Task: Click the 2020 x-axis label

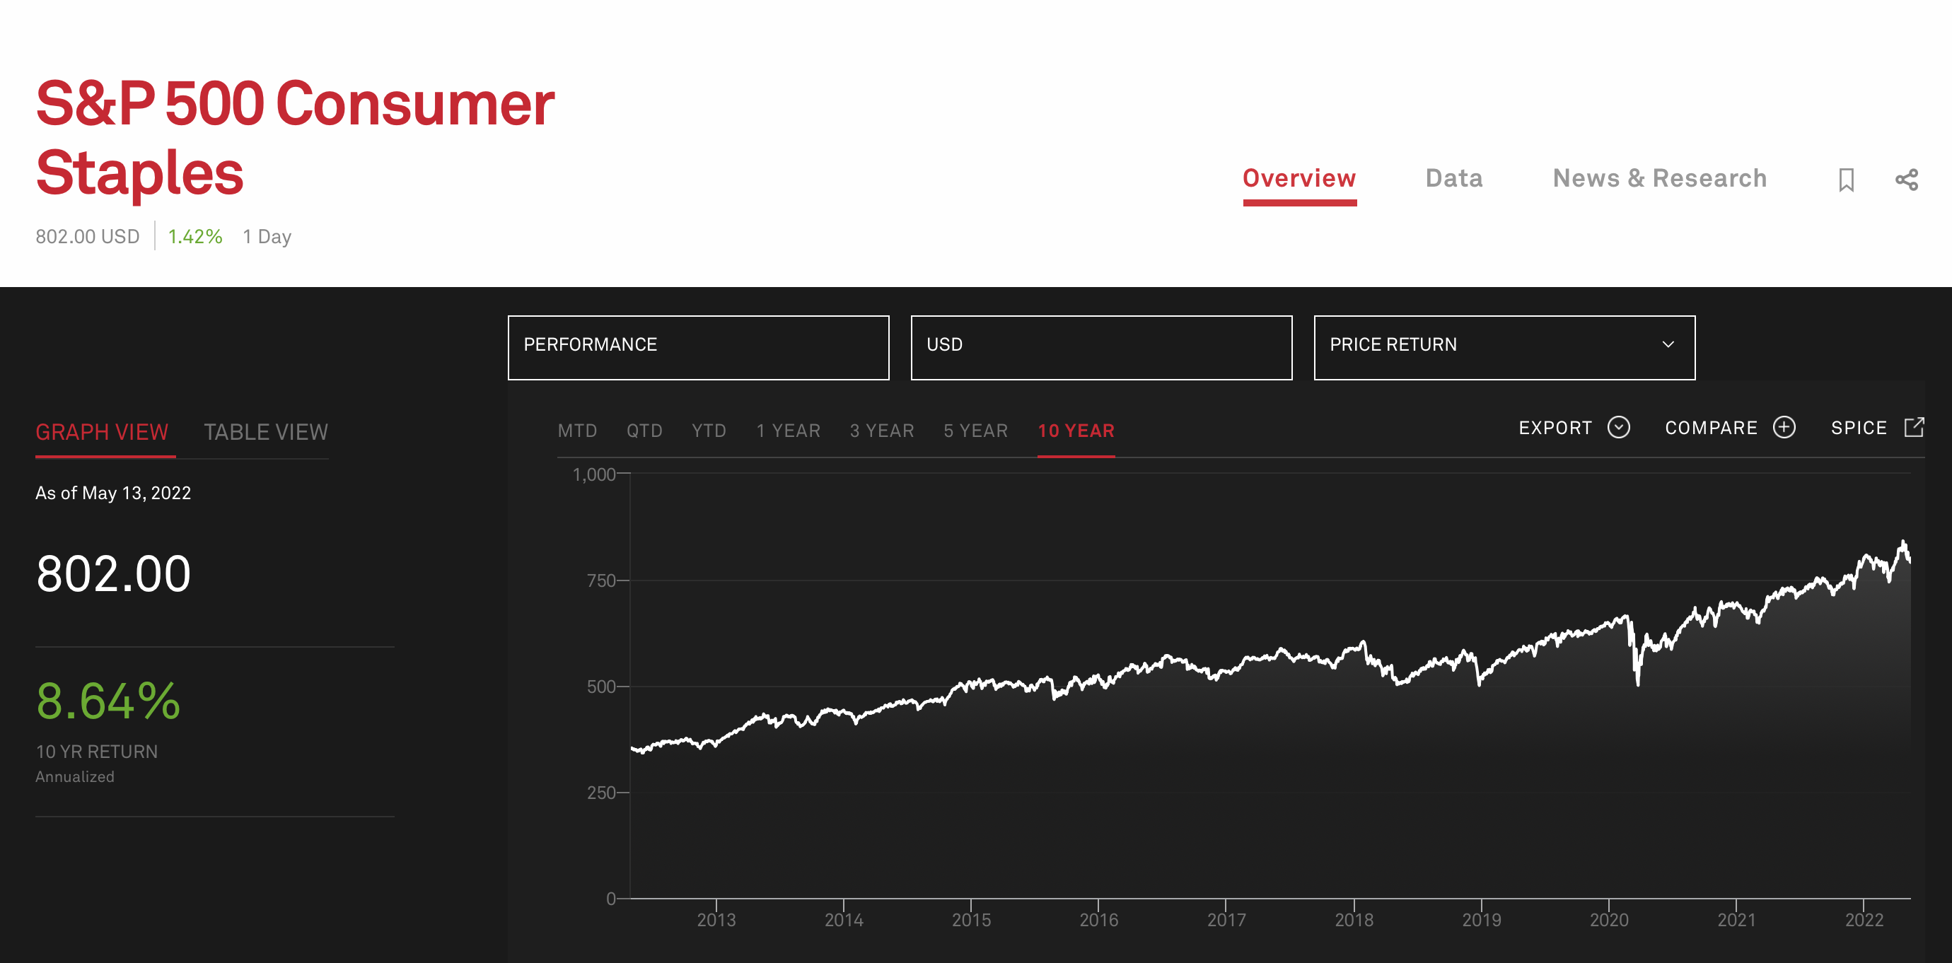Action: (1609, 920)
